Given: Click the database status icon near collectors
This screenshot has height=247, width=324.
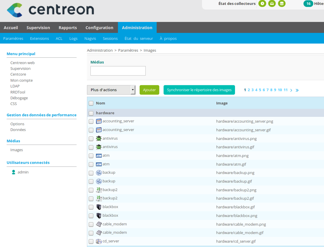Looking at the screenshot, I should pyautogui.click(x=282, y=4).
